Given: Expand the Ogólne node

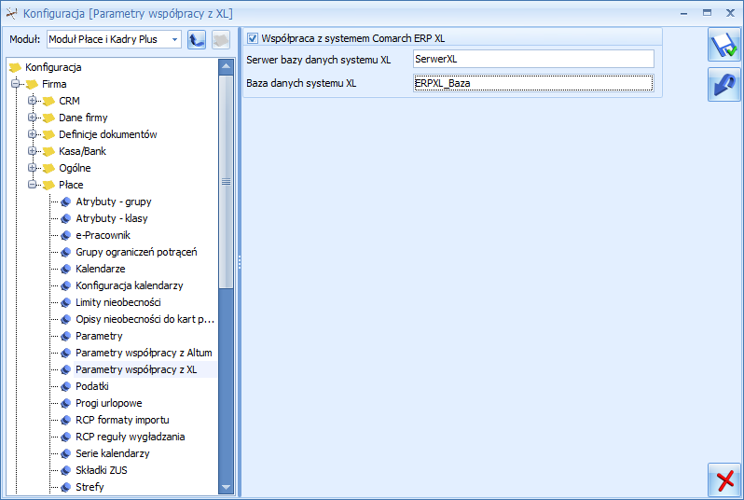Looking at the screenshot, I should 33,168.
